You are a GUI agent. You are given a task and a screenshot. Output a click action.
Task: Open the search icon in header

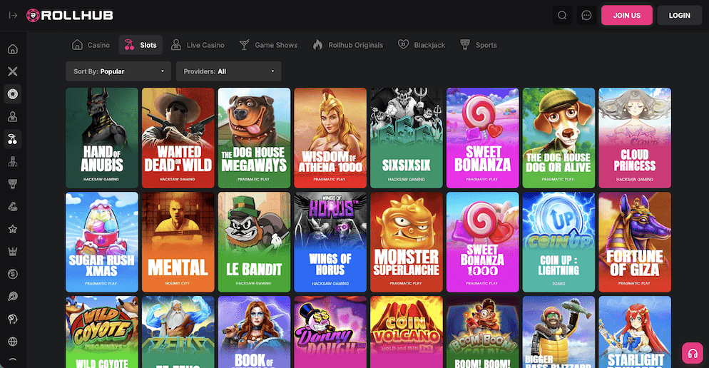562,16
